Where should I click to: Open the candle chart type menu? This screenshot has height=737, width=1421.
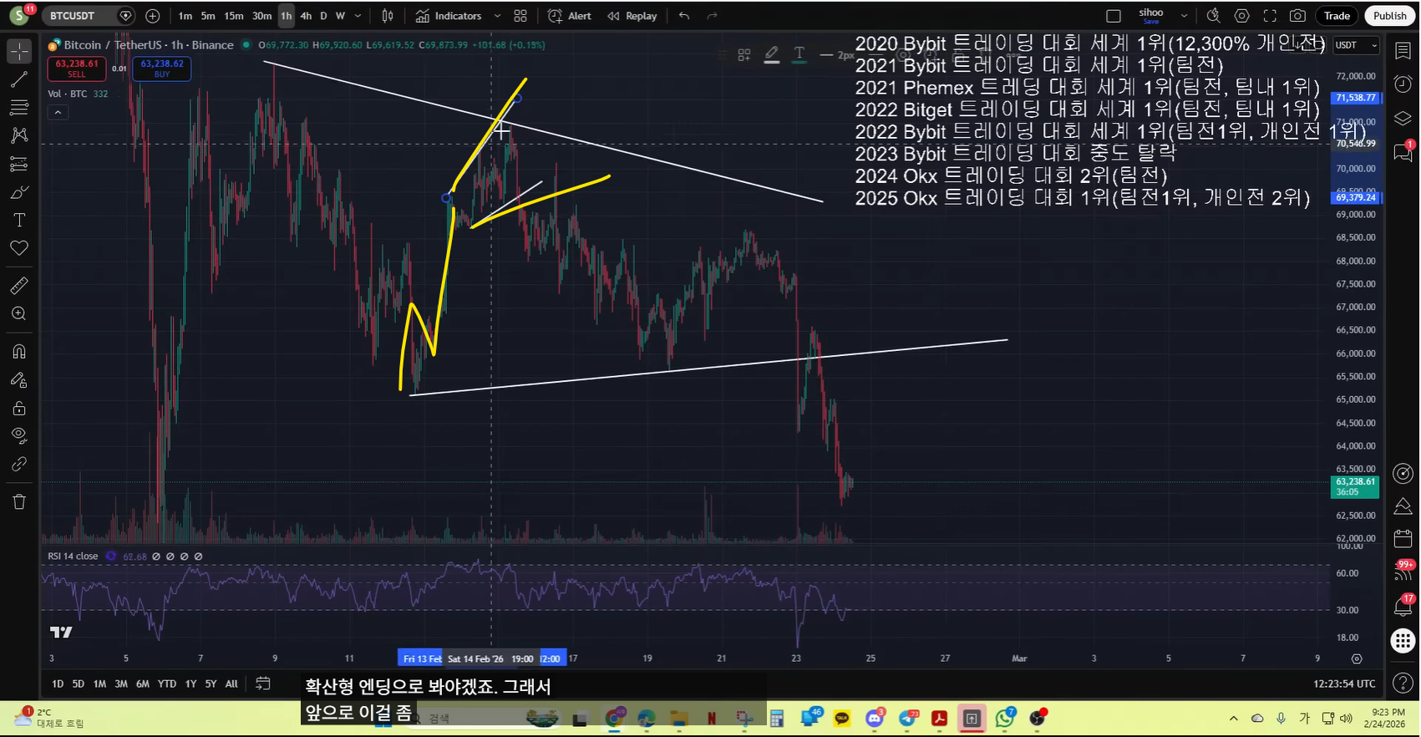388,16
